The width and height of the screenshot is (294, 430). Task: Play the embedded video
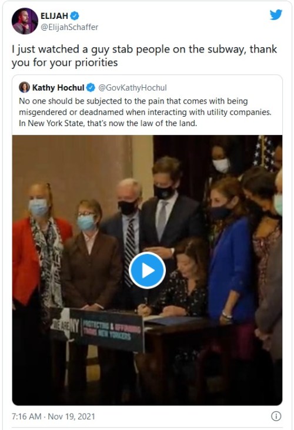point(147,270)
